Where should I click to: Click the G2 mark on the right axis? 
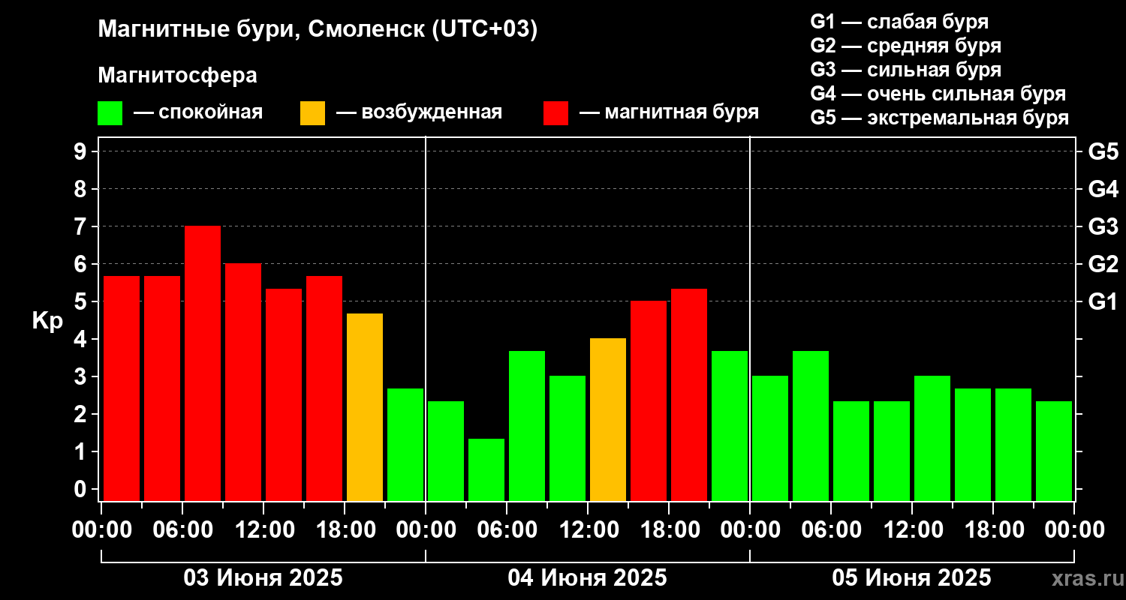[x=1103, y=264]
